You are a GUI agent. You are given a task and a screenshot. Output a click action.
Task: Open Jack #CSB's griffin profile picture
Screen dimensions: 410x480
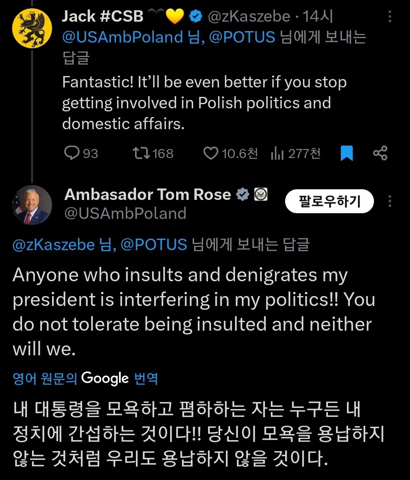(32, 29)
